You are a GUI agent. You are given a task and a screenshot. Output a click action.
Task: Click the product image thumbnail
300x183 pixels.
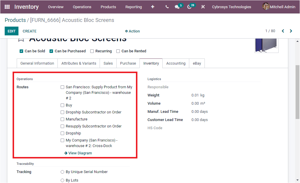[x=266, y=45]
